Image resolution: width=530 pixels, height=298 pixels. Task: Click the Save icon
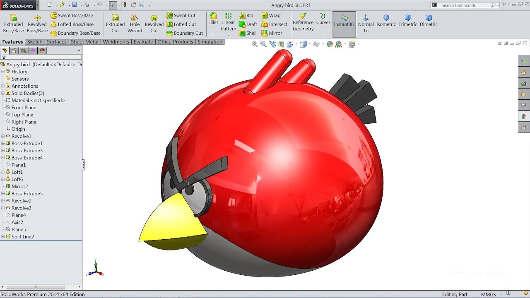75,5
